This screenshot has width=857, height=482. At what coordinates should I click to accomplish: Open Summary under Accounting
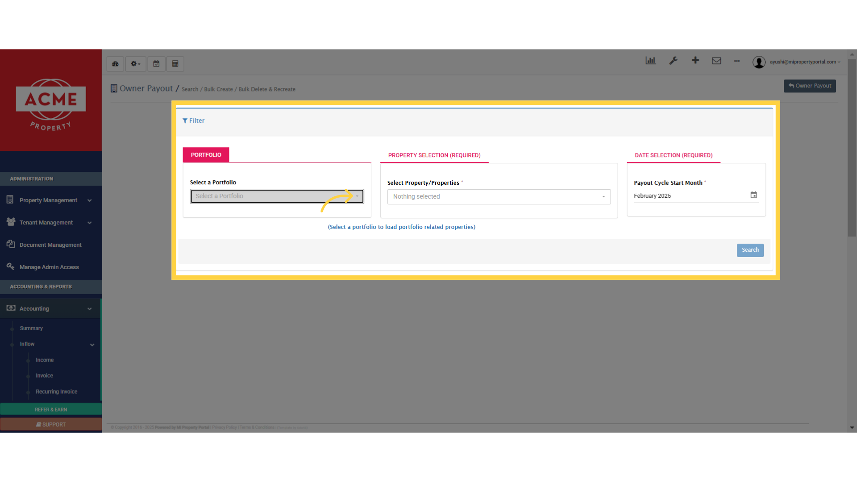[x=31, y=328]
